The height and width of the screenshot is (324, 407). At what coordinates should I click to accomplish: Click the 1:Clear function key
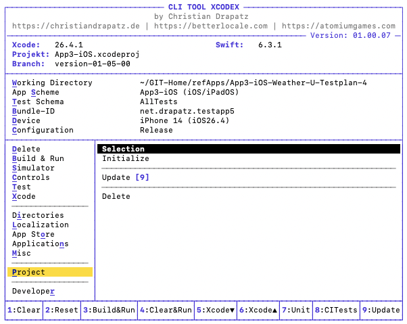point(24,310)
